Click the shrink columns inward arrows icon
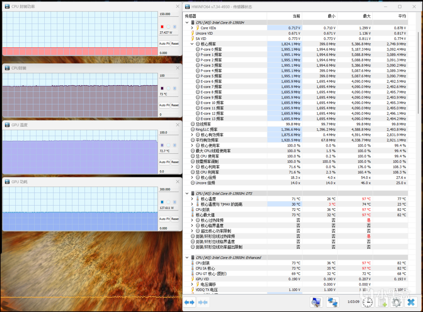This screenshot has width=423, height=312. pyautogui.click(x=203, y=302)
